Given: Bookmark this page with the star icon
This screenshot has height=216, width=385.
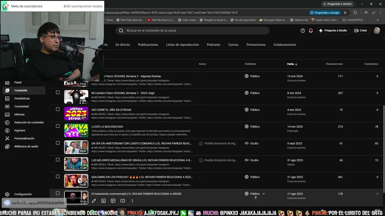Looking at the screenshot, I should pos(345,13).
